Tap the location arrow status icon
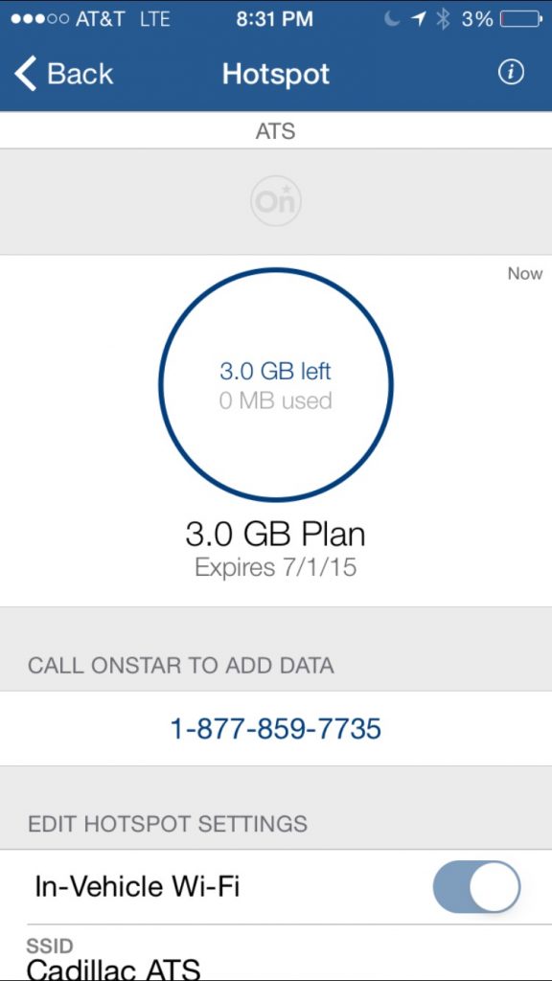 pyautogui.click(x=418, y=19)
